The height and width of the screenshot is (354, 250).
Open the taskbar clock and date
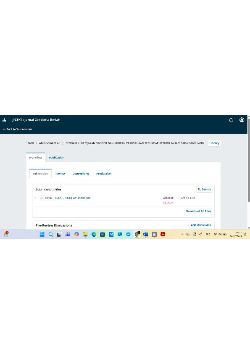(x=236, y=234)
